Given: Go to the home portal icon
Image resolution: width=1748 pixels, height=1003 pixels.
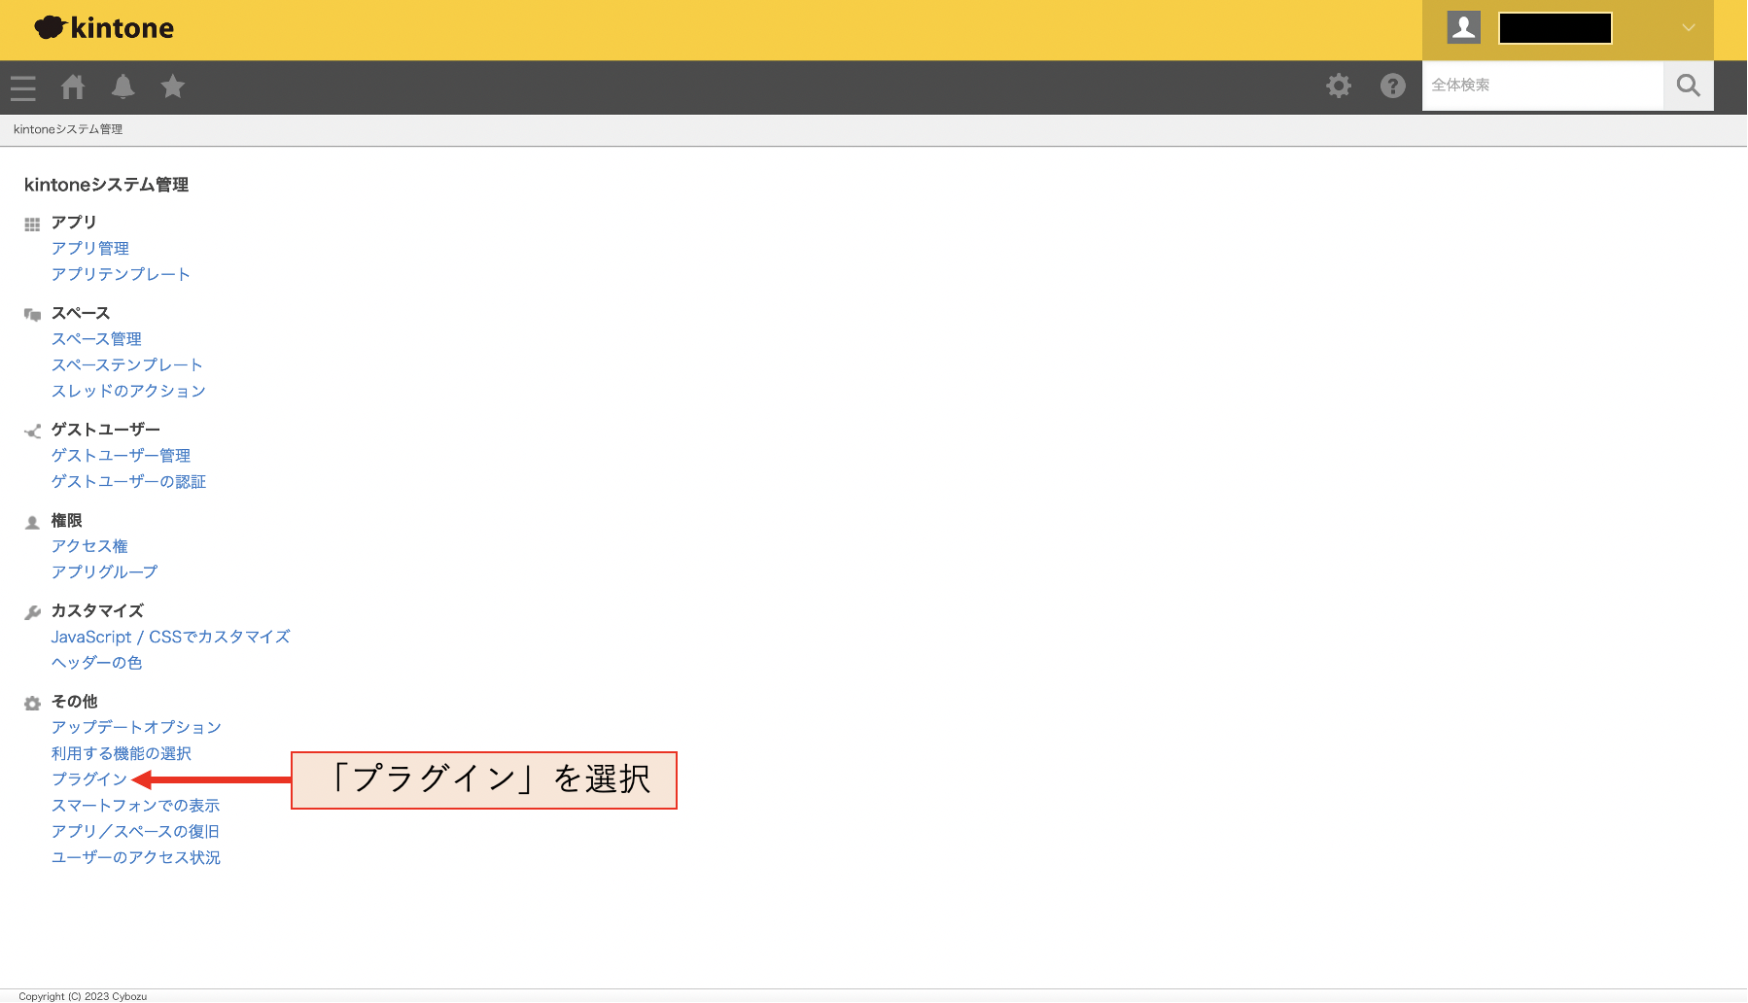Looking at the screenshot, I should (73, 86).
